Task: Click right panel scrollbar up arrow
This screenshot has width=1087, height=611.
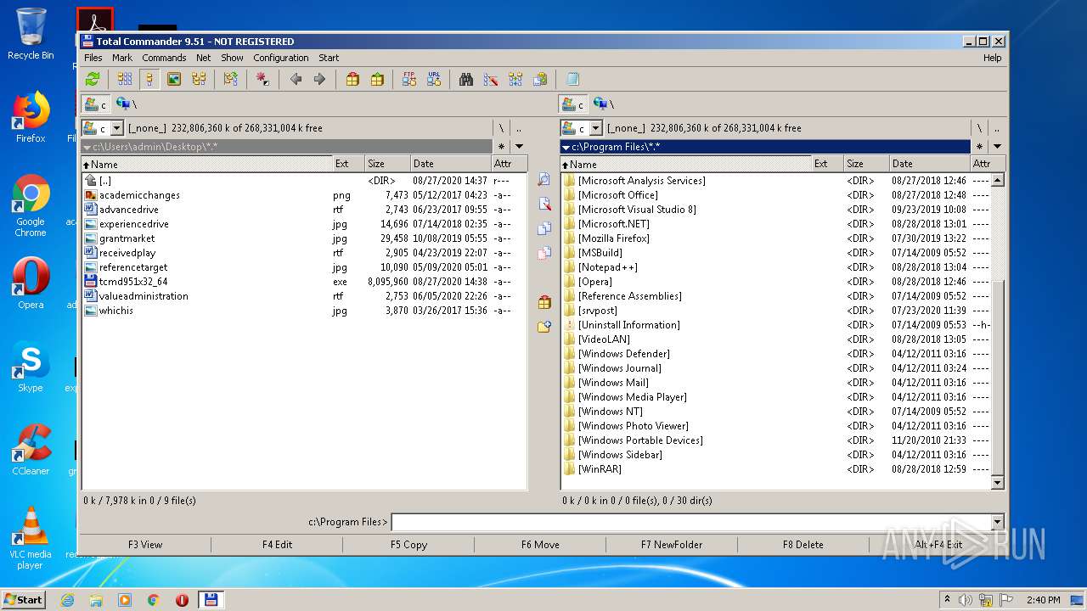Action: pos(998,180)
